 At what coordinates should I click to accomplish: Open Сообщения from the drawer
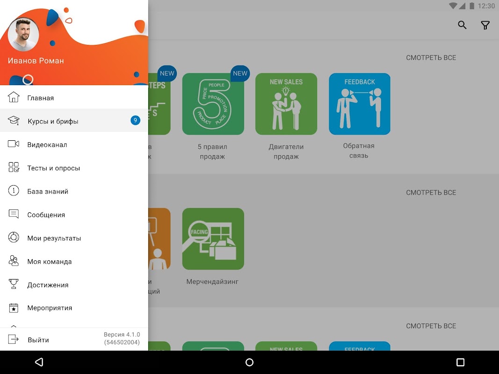tap(74, 215)
